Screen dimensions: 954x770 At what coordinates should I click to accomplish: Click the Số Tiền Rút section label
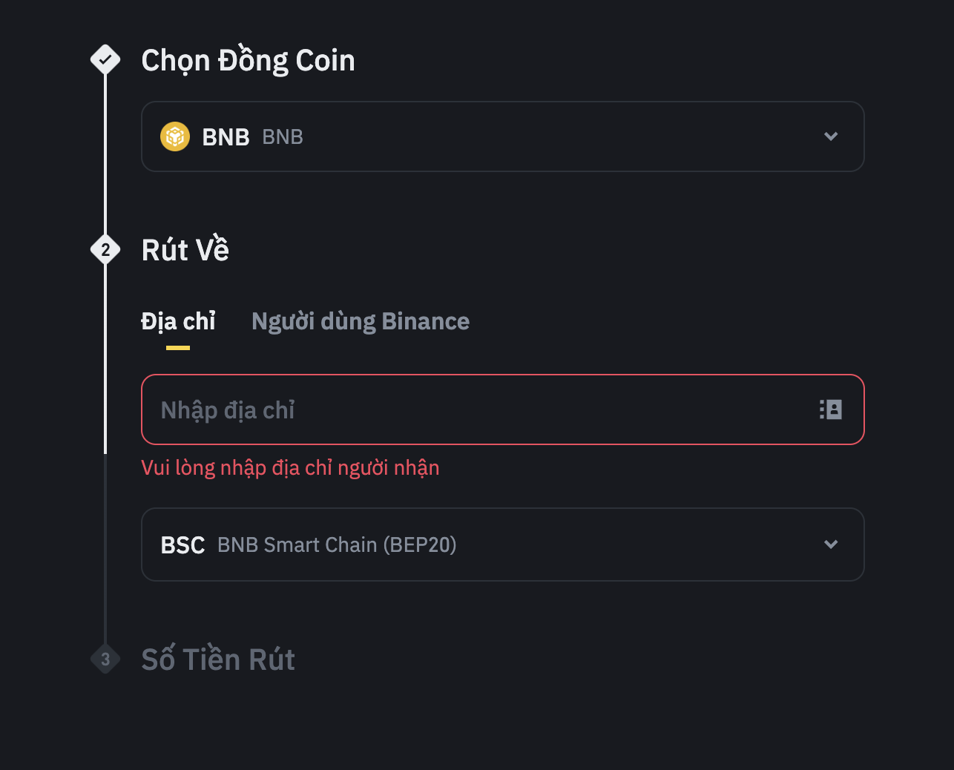(217, 659)
